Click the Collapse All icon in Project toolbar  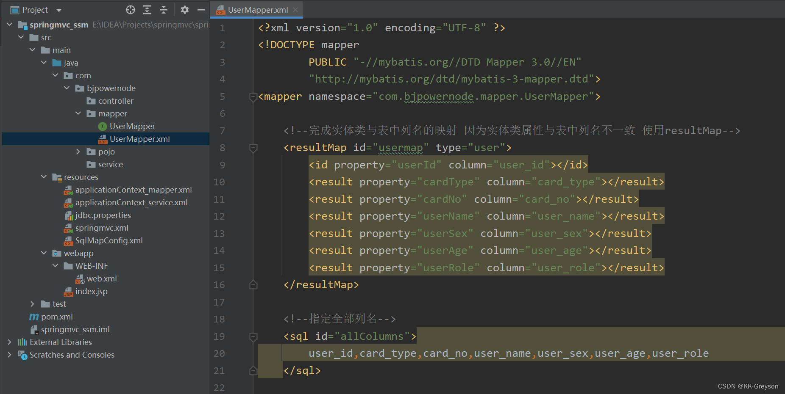pyautogui.click(x=164, y=10)
